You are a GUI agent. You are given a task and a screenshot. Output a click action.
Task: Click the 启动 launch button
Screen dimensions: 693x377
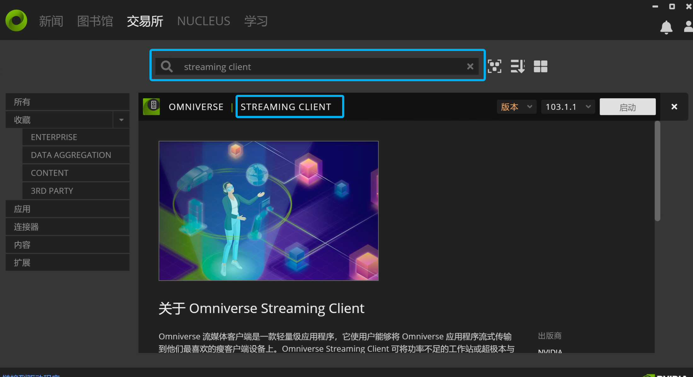(627, 107)
